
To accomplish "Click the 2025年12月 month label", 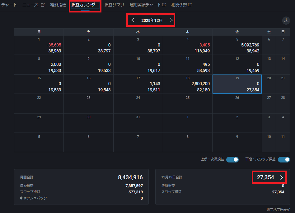I will (152, 20).
